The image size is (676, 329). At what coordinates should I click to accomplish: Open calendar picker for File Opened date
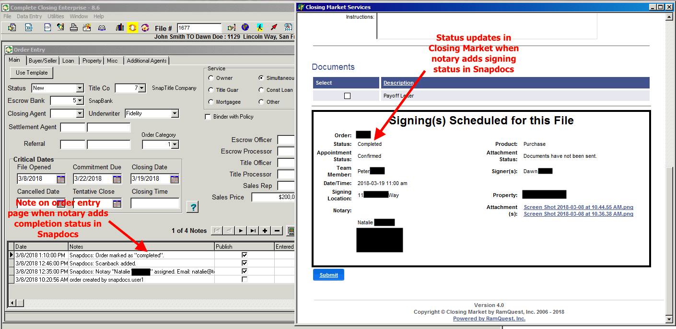pyautogui.click(x=61, y=179)
